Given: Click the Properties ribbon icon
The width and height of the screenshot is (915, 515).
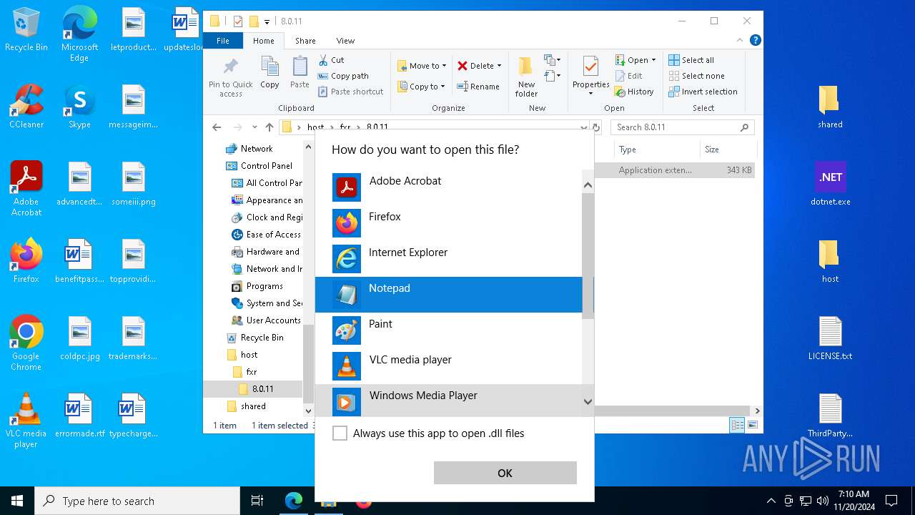Looking at the screenshot, I should [590, 76].
